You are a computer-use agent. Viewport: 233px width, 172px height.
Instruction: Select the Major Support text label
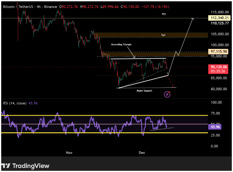point(144,90)
